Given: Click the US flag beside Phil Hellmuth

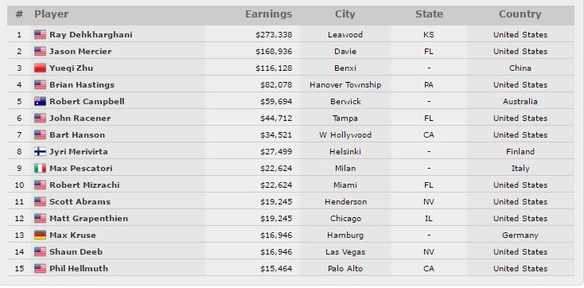Looking at the screenshot, I should 40,268.
